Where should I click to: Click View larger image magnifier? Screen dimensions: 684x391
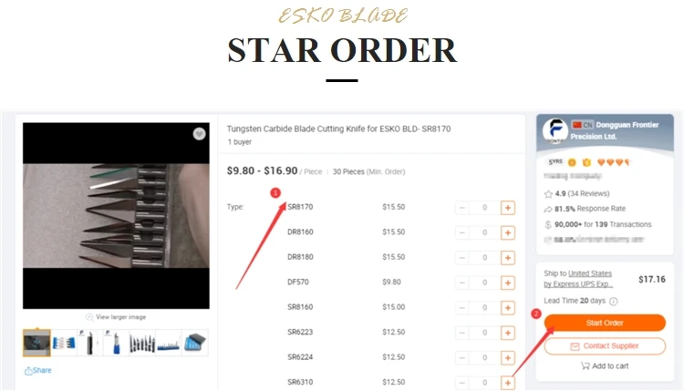[116, 317]
